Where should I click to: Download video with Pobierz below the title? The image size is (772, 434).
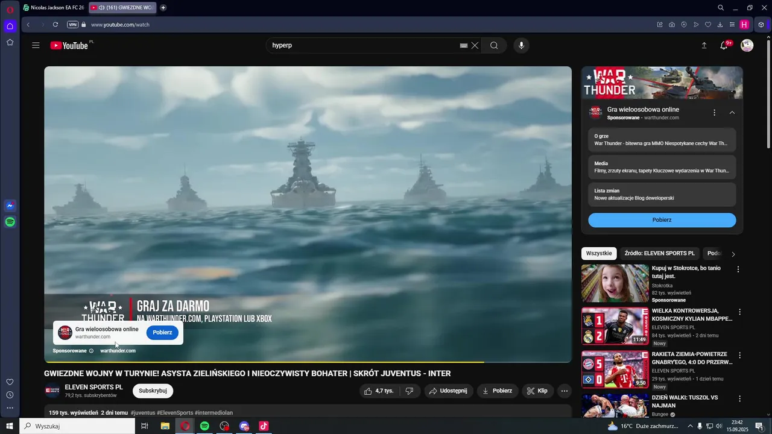tap(498, 391)
